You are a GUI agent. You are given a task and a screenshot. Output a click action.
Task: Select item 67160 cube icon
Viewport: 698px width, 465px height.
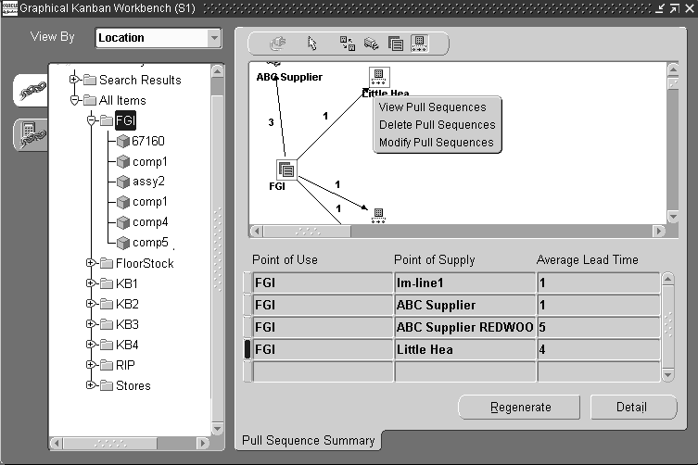123,141
